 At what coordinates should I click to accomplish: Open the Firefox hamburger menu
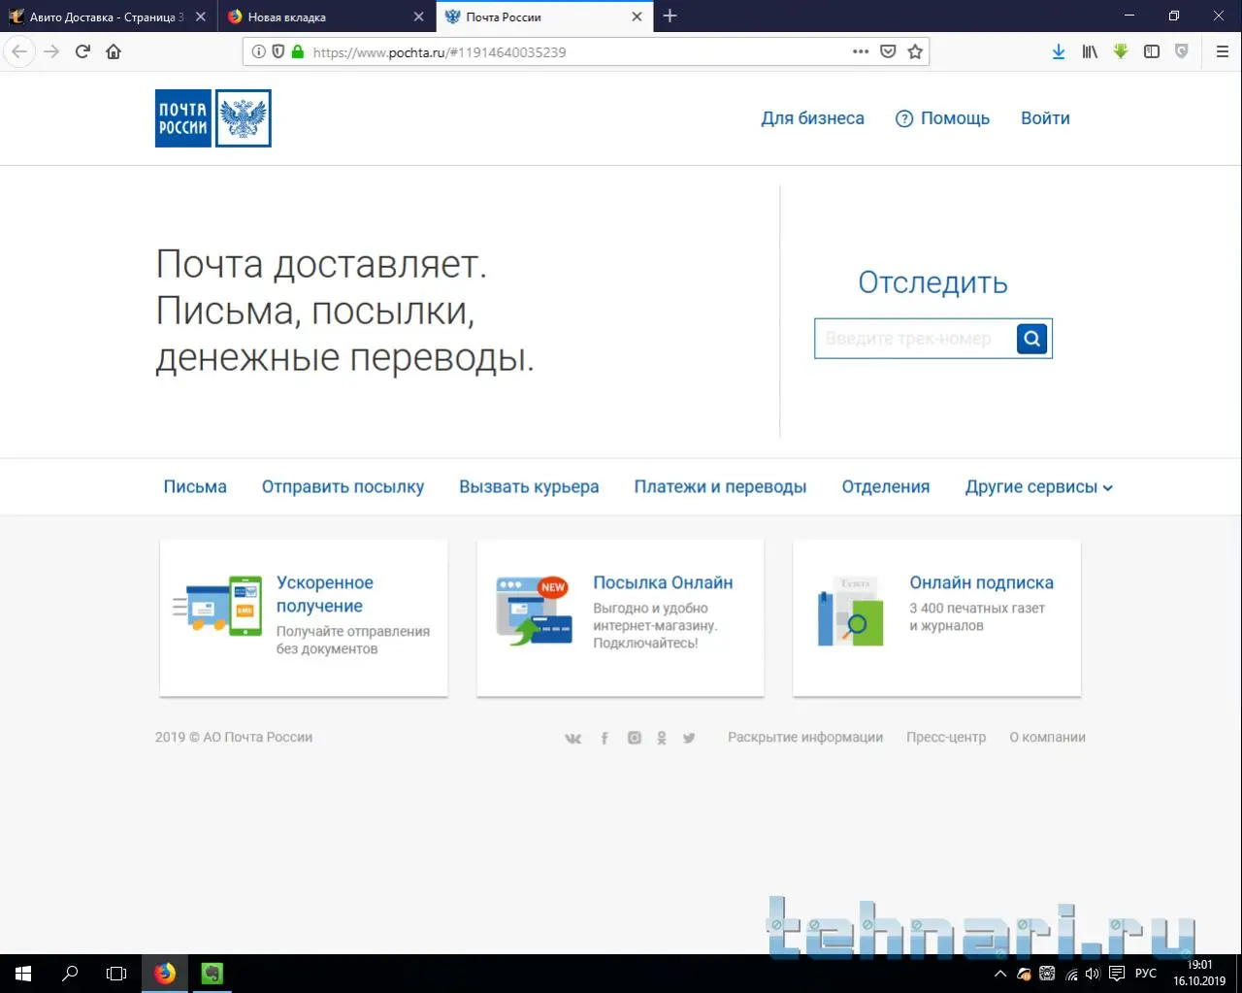(1223, 52)
